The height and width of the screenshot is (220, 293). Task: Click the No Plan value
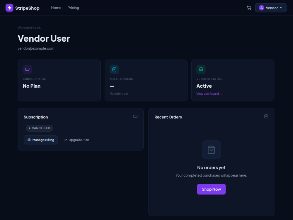tap(32, 86)
